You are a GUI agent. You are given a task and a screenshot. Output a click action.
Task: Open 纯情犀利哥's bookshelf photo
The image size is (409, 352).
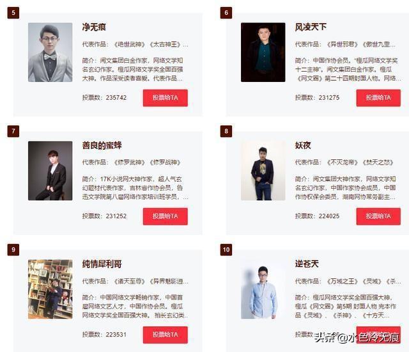tap(50, 289)
